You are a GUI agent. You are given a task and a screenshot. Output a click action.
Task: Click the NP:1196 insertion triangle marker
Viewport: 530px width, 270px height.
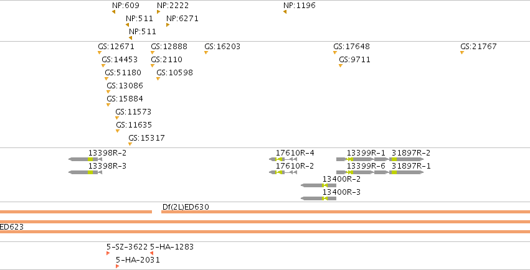[285, 12]
